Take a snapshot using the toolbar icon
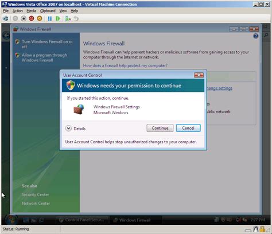 (x=68, y=18)
